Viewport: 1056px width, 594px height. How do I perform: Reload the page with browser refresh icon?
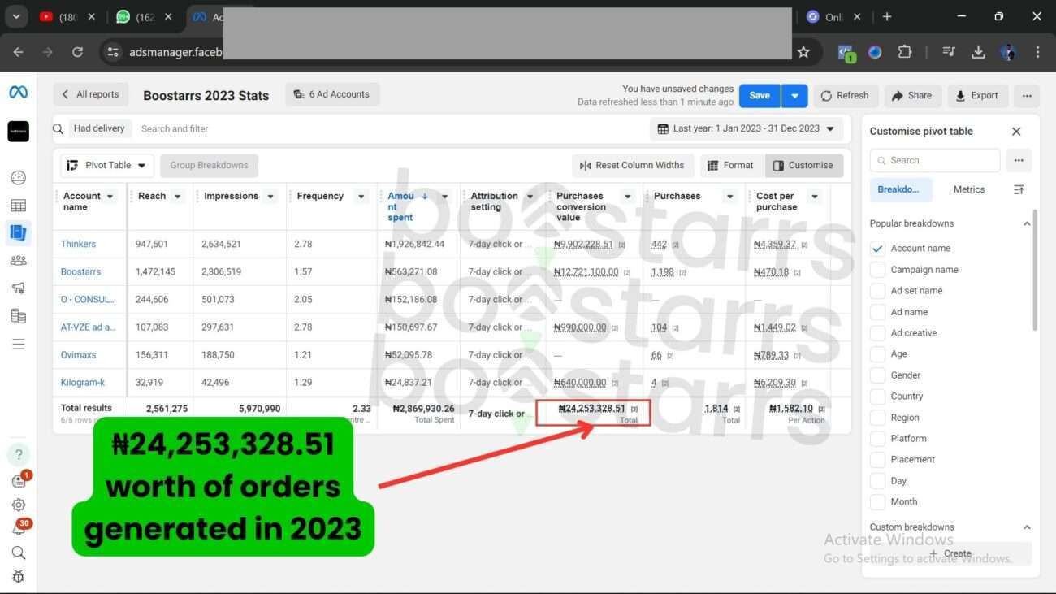click(x=77, y=52)
